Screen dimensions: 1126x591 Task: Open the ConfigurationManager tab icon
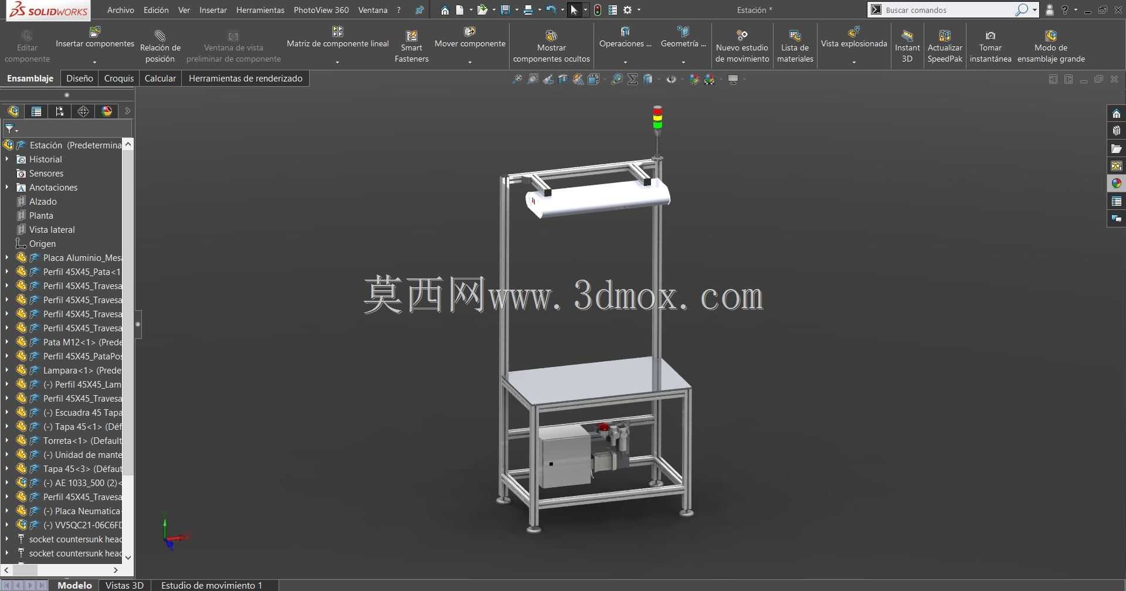tap(60, 111)
